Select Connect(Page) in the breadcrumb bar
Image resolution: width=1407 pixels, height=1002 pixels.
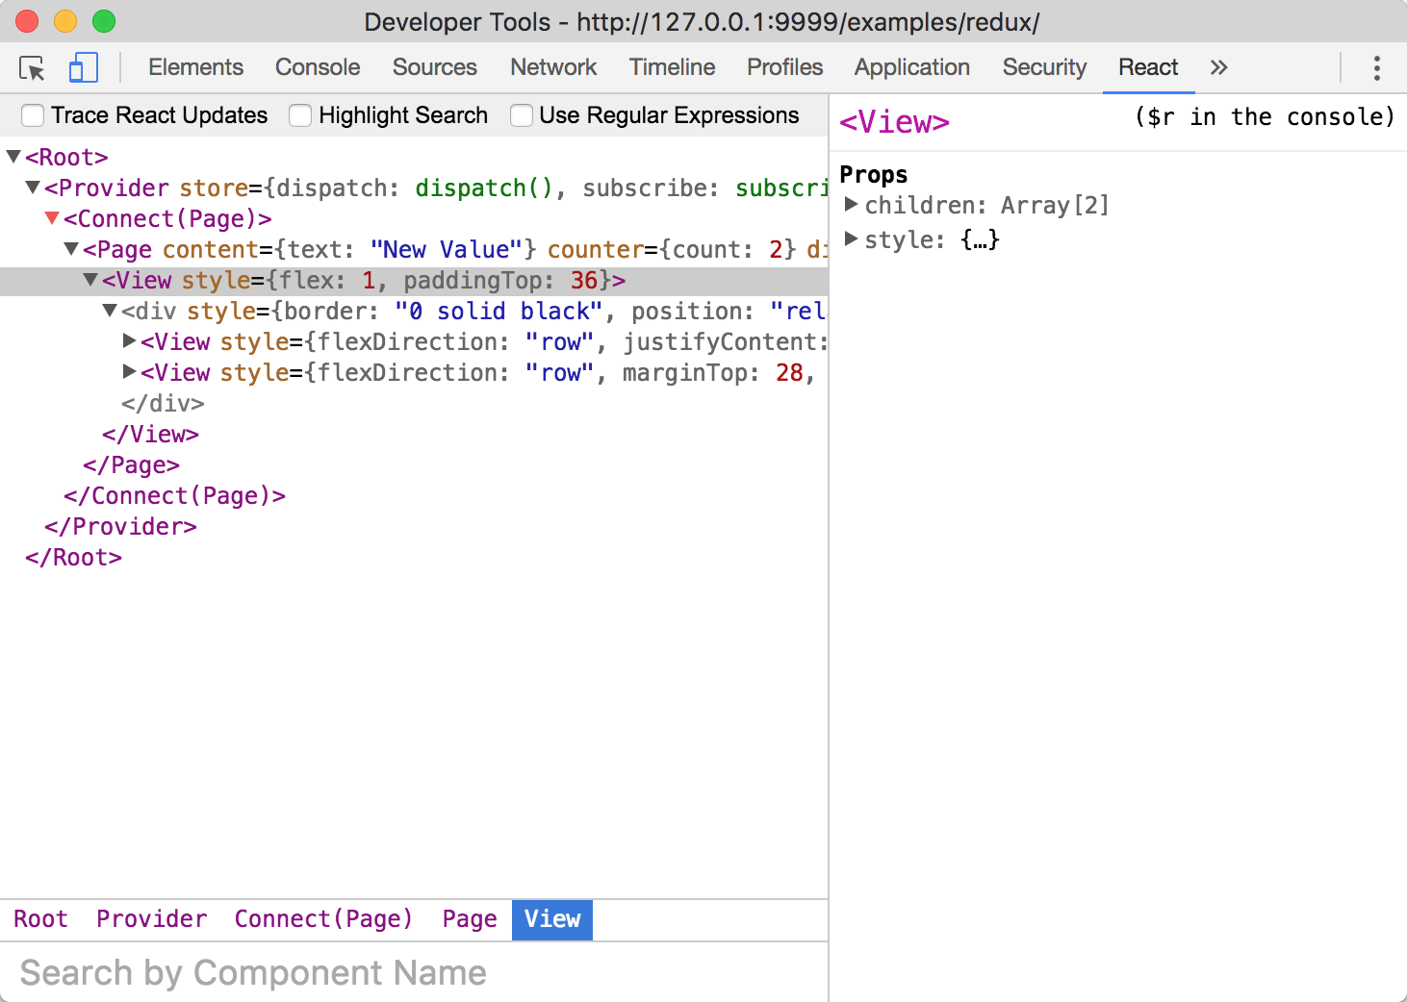tap(323, 919)
